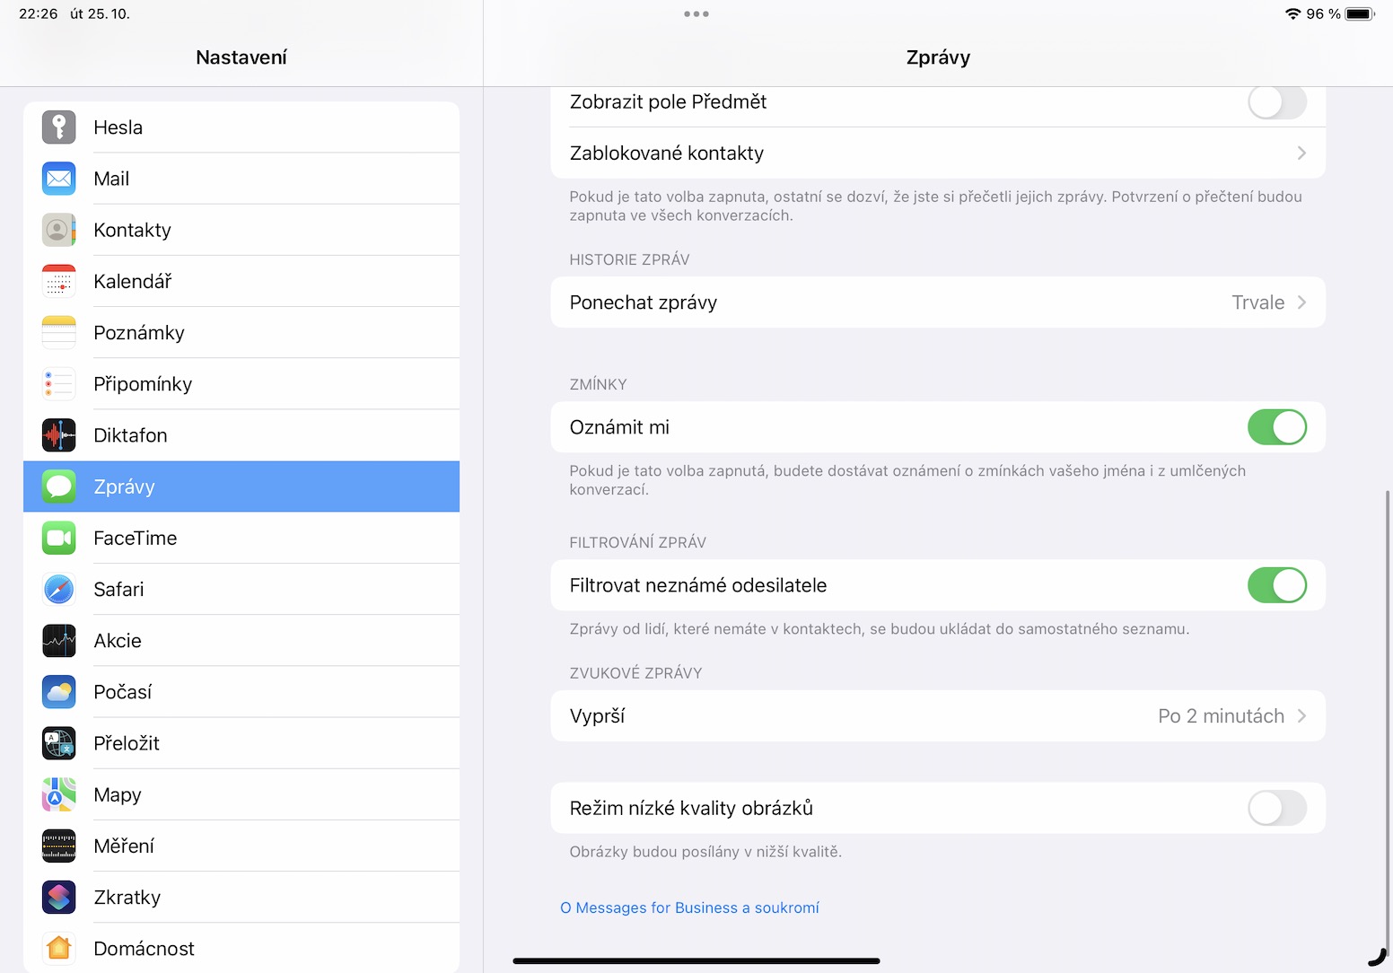Turn off the Oznámit mi toggle
Image resolution: width=1393 pixels, height=973 pixels.
point(1276,427)
